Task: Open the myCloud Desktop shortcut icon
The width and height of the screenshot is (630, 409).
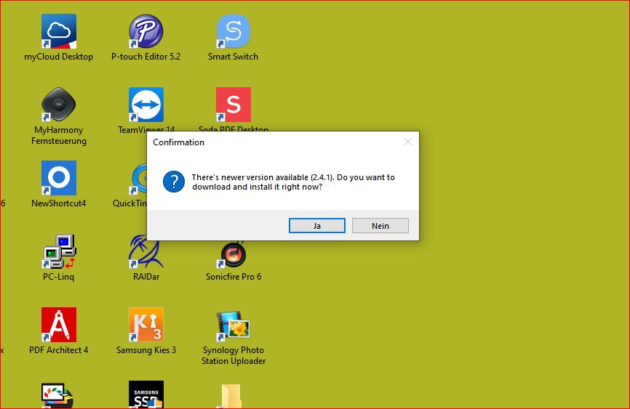Action: click(59, 31)
